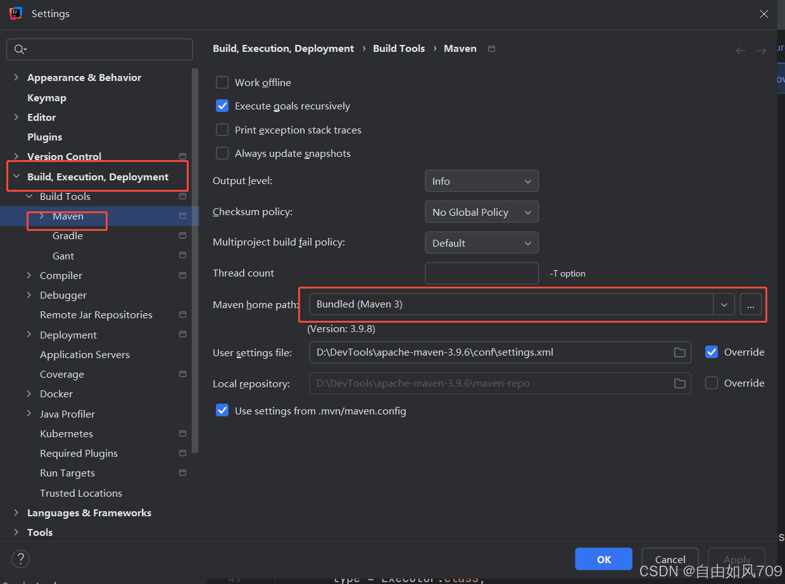Viewport: 785px width, 584px height.
Task: Click the project-level icon on Required Plugins row
Action: (183, 453)
